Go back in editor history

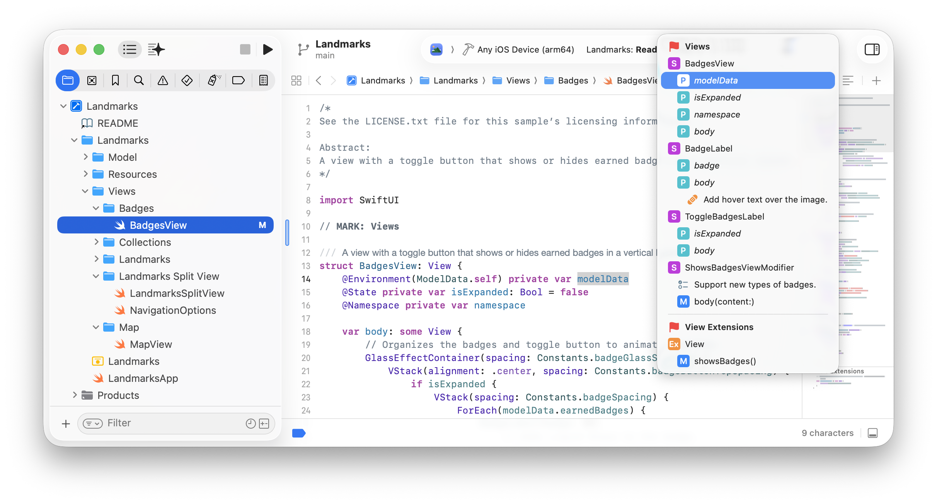(x=319, y=80)
